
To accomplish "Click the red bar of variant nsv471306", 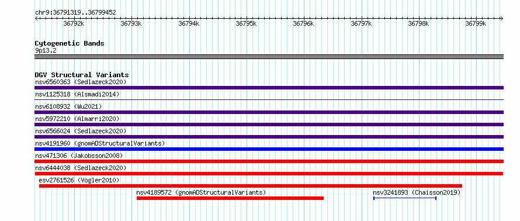I will (269, 161).
